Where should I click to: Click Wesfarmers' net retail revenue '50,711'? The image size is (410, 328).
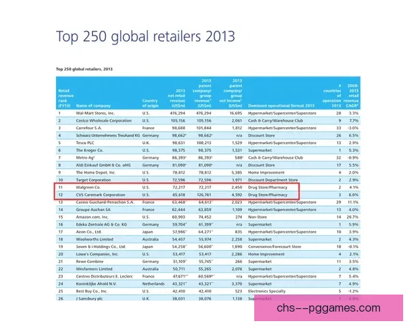pyautogui.click(x=179, y=269)
